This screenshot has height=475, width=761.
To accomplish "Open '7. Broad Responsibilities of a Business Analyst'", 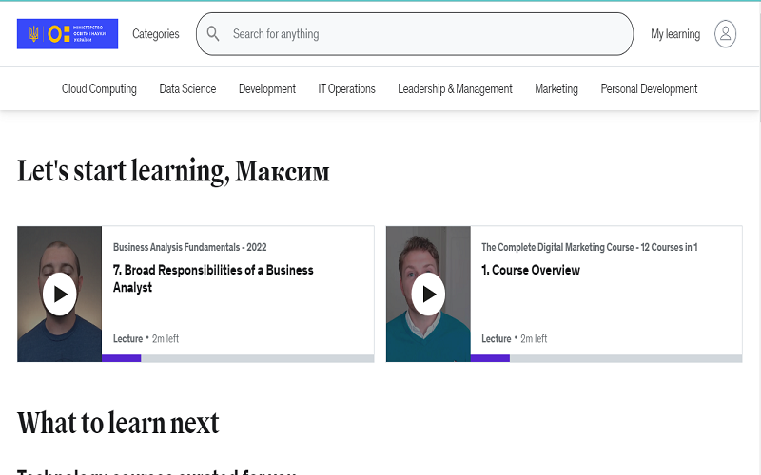I will [x=213, y=278].
